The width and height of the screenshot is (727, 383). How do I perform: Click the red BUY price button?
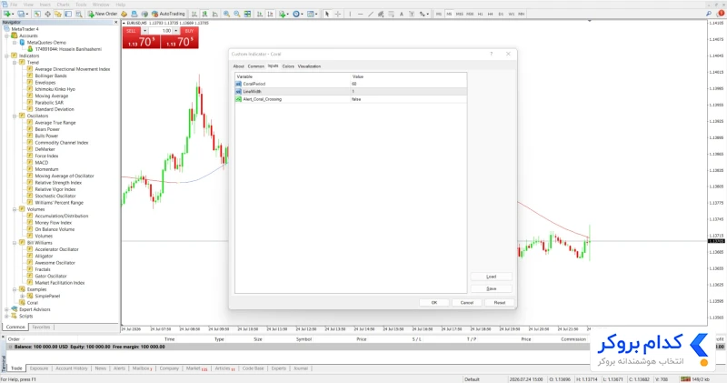[x=179, y=42]
